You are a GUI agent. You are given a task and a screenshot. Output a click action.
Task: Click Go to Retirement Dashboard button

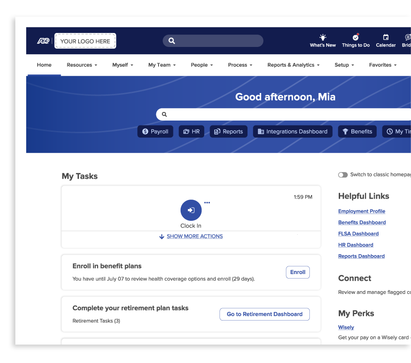(x=264, y=314)
